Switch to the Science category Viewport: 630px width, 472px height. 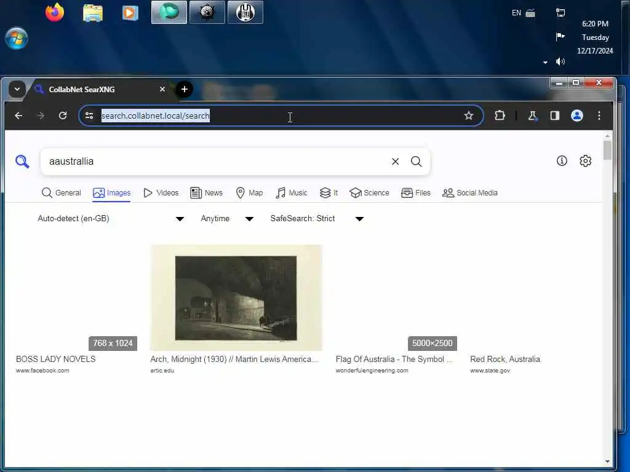(369, 192)
